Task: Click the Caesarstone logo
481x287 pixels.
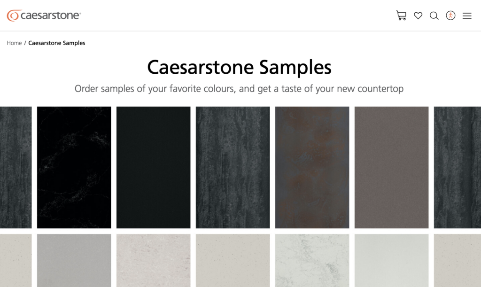Action: point(44,16)
